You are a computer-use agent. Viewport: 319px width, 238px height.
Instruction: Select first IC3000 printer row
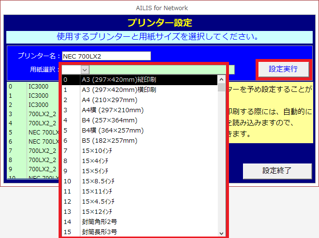point(38,86)
